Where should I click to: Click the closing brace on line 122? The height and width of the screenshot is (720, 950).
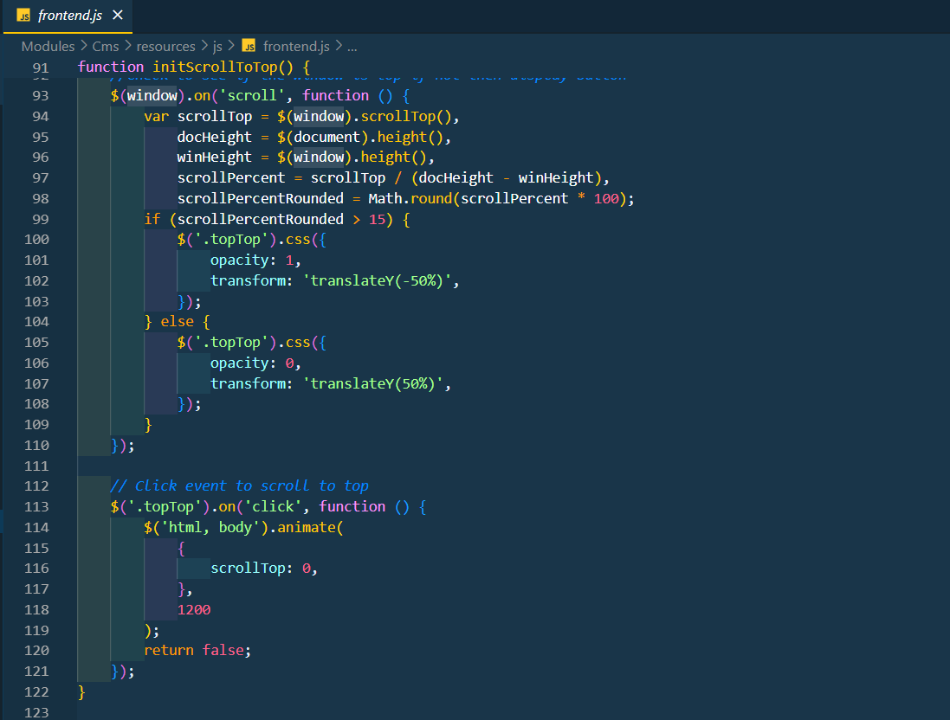click(81, 692)
